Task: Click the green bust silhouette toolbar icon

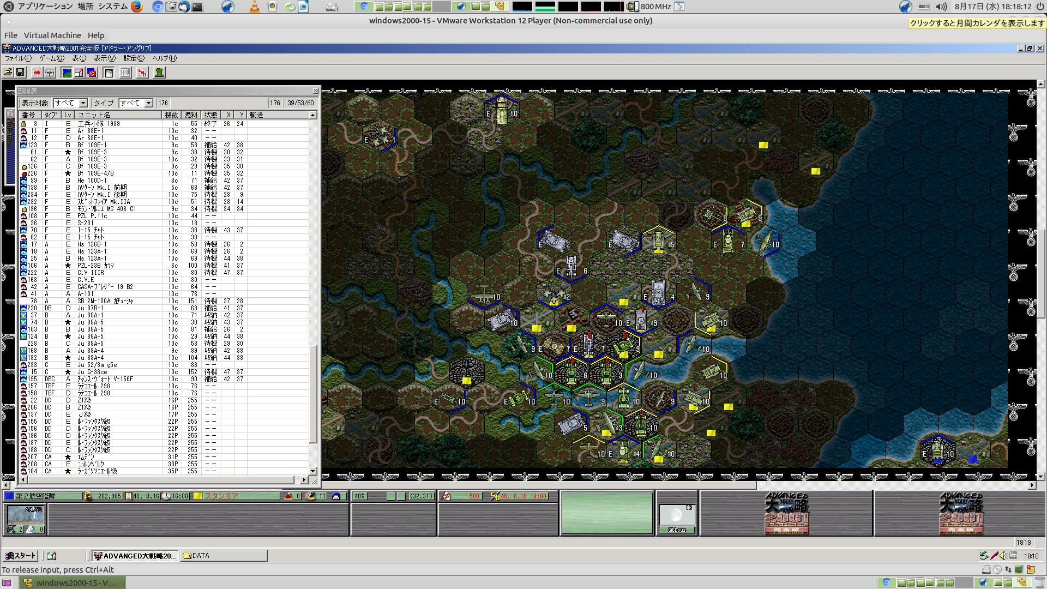Action: pyautogui.click(x=159, y=73)
